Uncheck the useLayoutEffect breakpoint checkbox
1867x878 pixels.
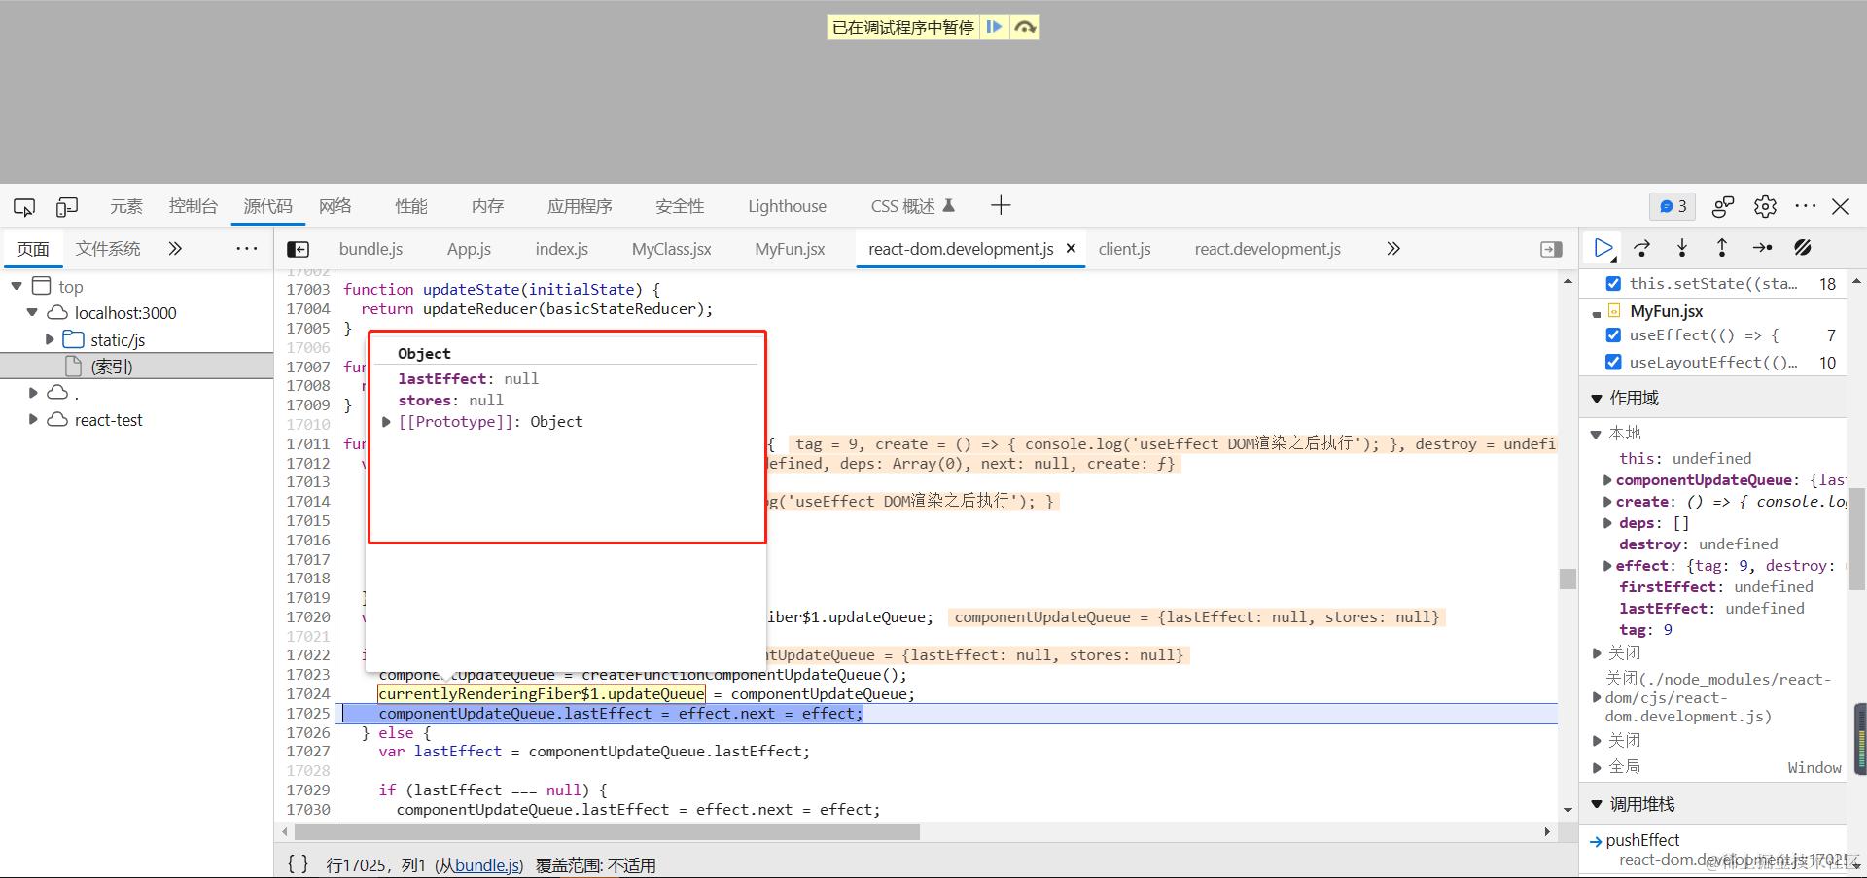pos(1613,363)
